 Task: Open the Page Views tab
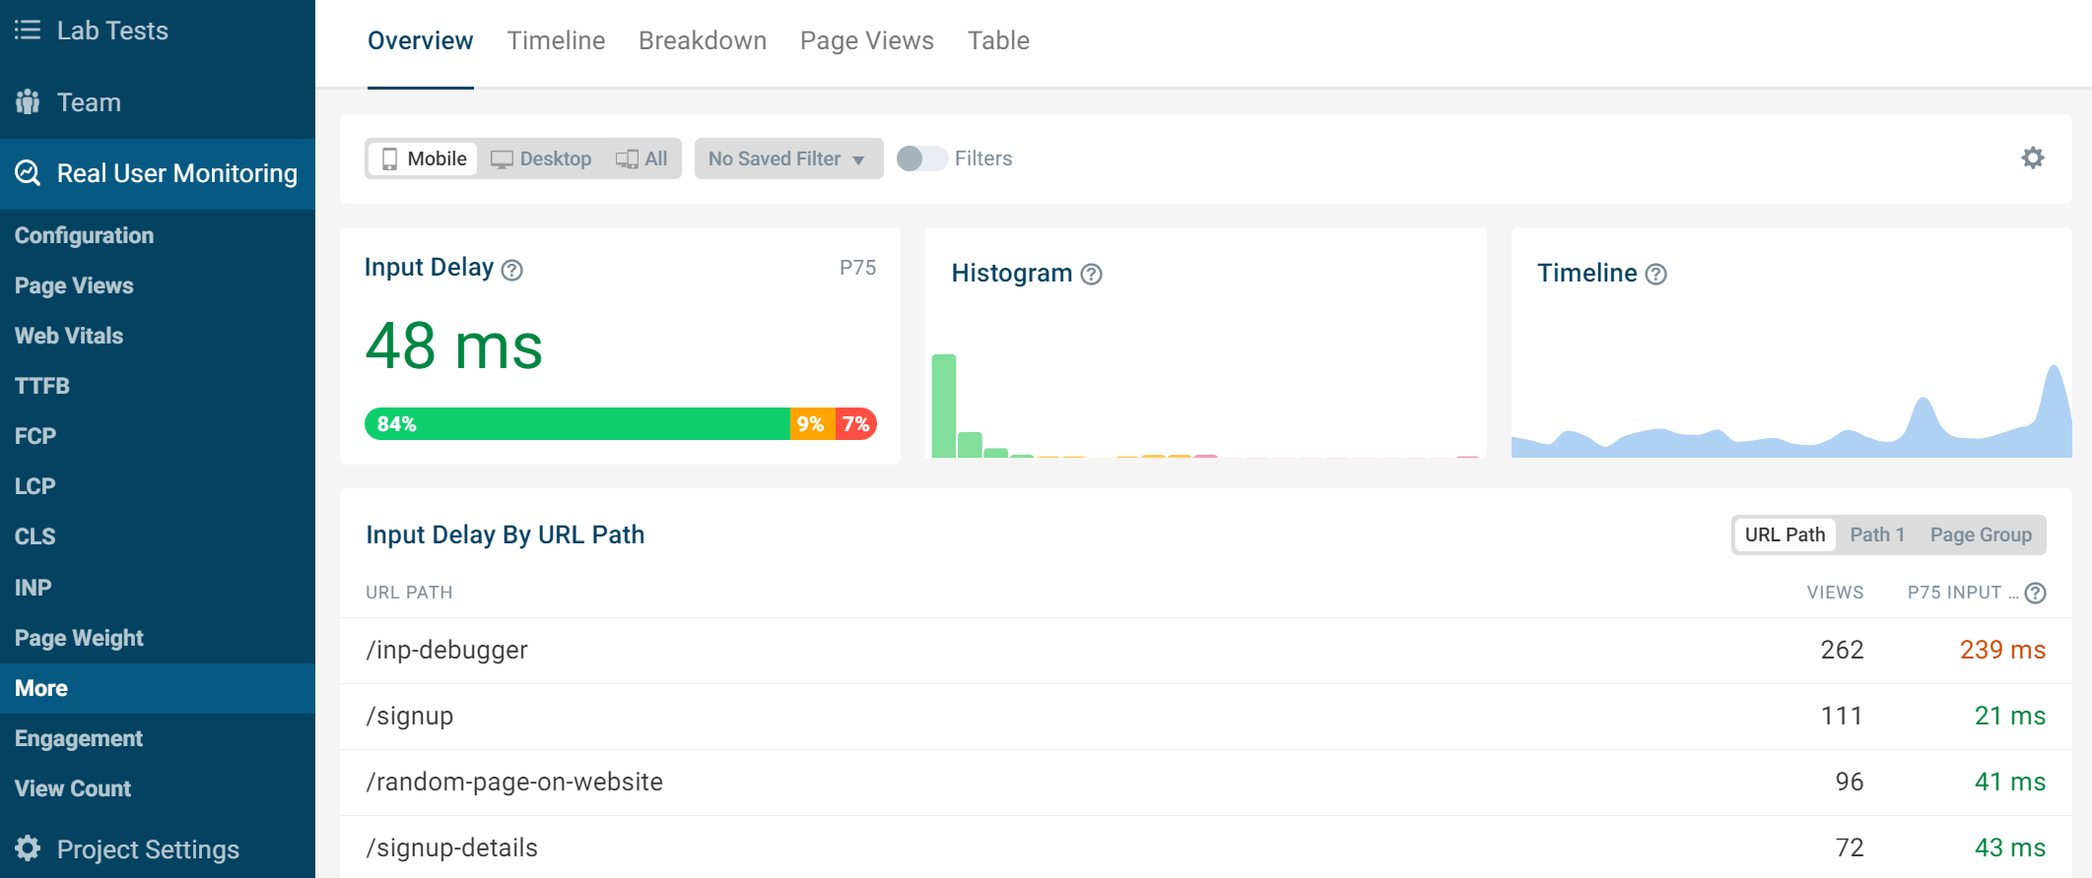tap(866, 40)
